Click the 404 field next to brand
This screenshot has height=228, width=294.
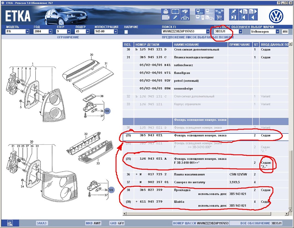pyautogui.click(x=285, y=32)
